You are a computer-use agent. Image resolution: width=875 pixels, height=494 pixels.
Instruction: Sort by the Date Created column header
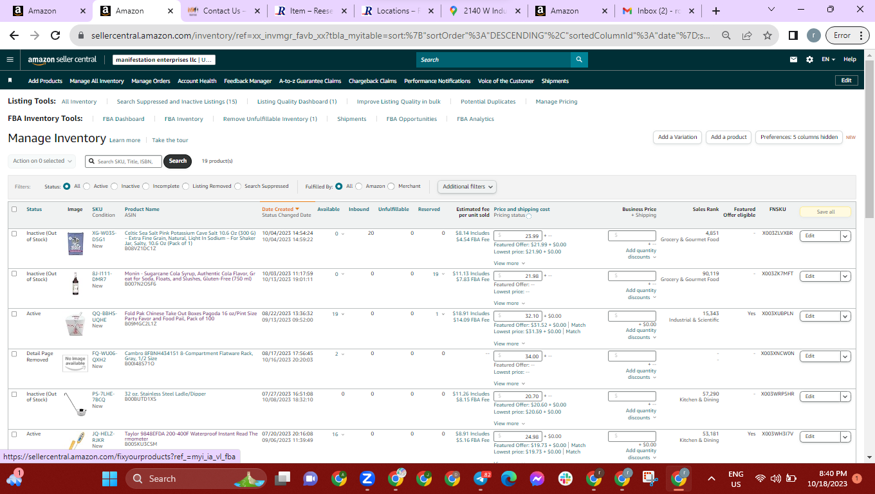281,209
